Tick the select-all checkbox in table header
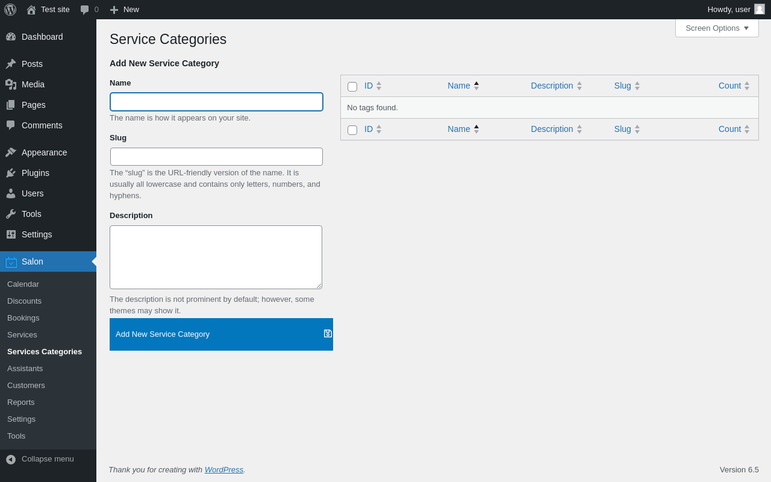This screenshot has width=771, height=482. 352,86
